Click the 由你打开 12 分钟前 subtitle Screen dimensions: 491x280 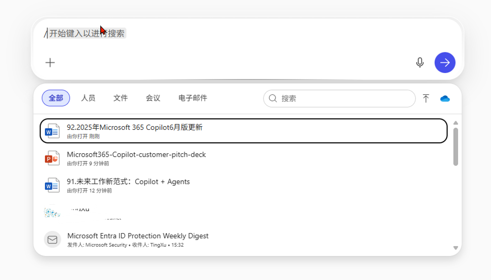89,191
